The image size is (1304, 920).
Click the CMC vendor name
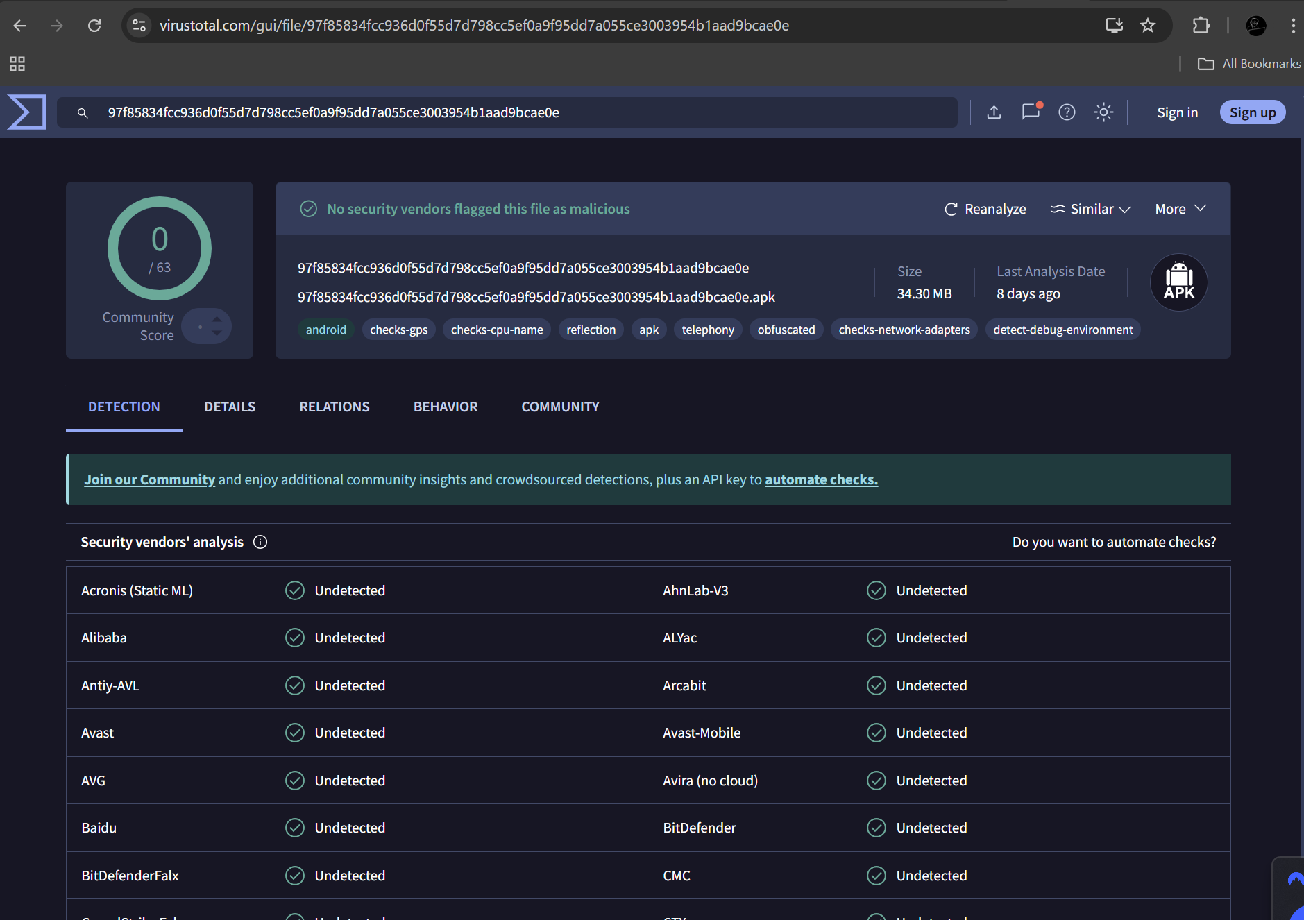(677, 876)
